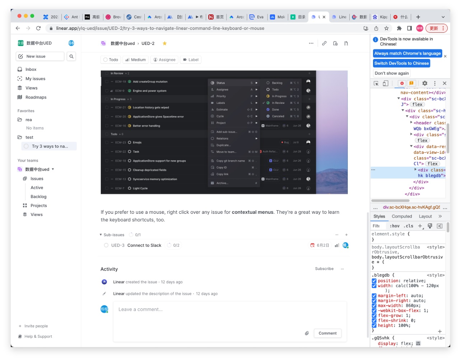This screenshot has width=461, height=360.
Task: Toggle element rendering emulations paintbrush icon
Action: (x=430, y=226)
